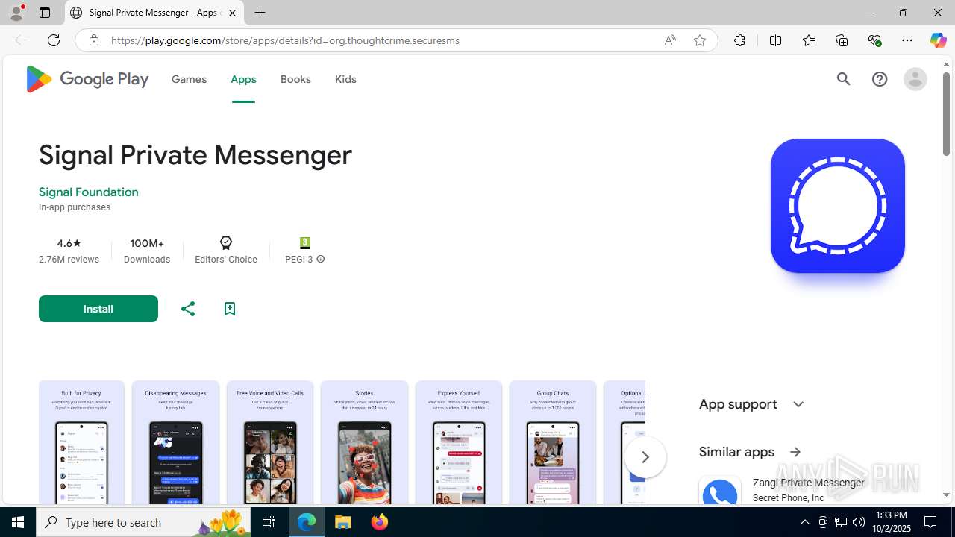Launch Firefox from the taskbar
Image resolution: width=955 pixels, height=537 pixels.
tap(380, 522)
